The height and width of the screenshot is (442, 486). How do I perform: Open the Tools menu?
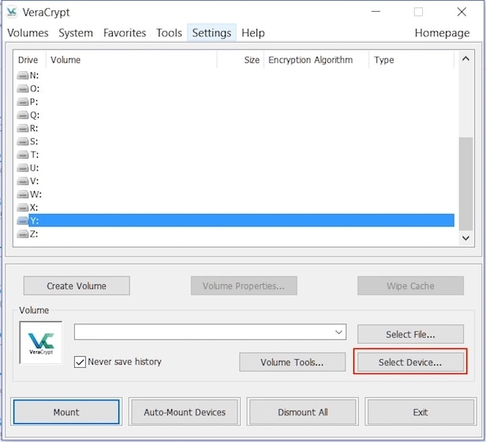[x=169, y=33]
